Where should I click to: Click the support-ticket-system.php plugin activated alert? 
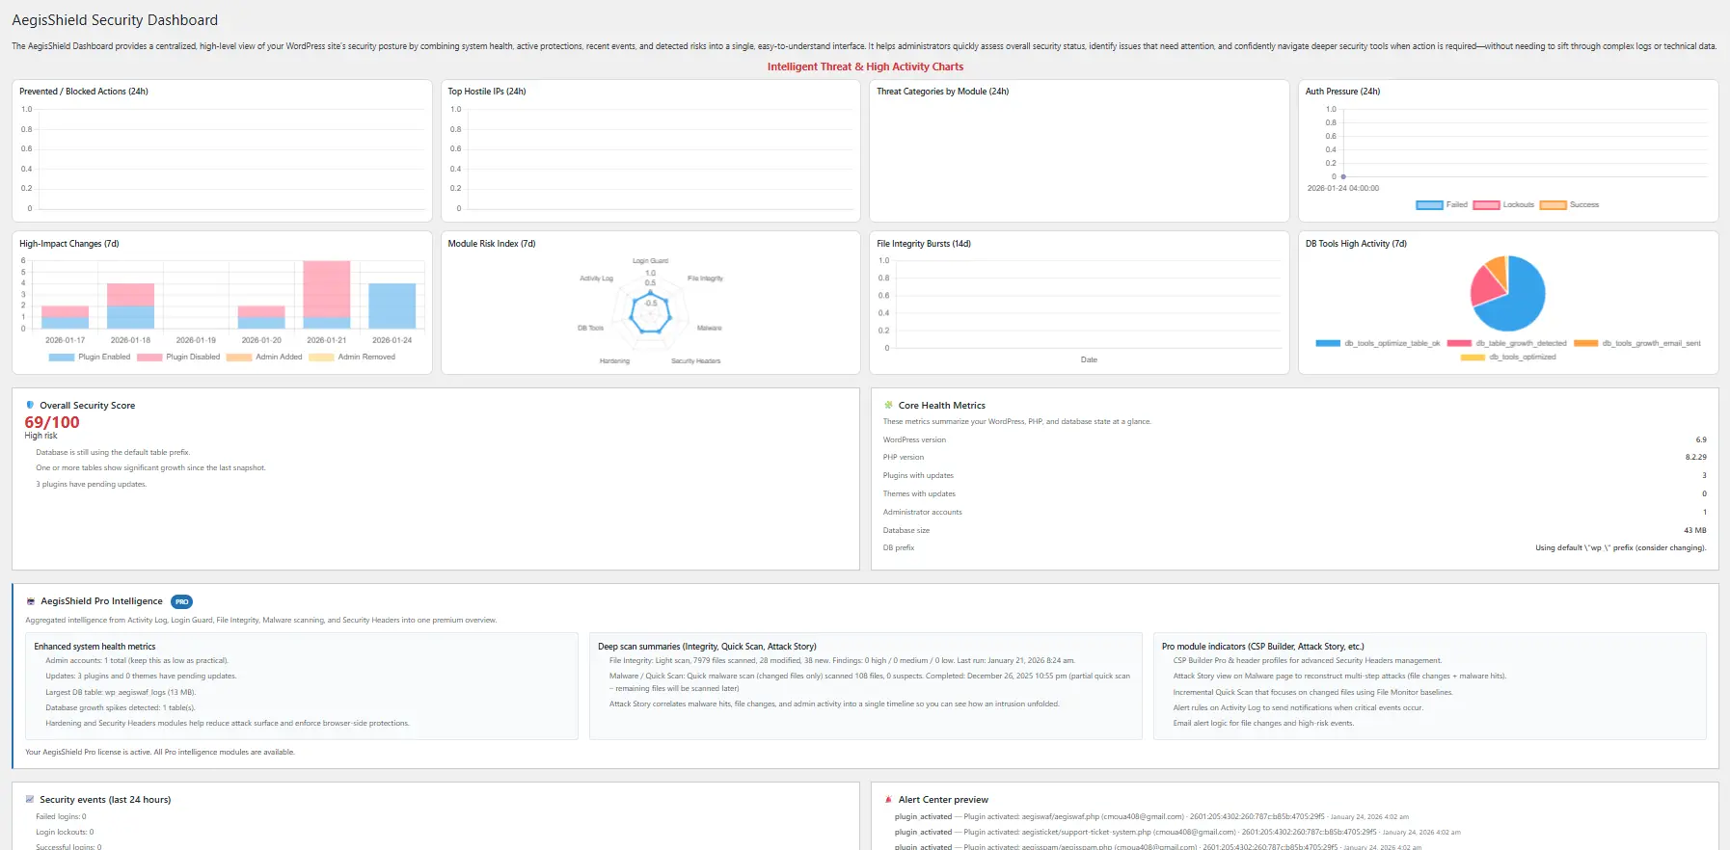click(x=1177, y=833)
